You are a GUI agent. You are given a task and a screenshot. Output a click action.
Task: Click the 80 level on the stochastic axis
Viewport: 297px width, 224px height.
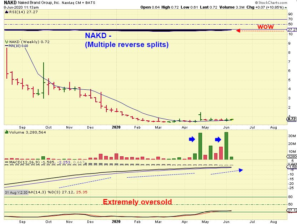tap(290, 197)
